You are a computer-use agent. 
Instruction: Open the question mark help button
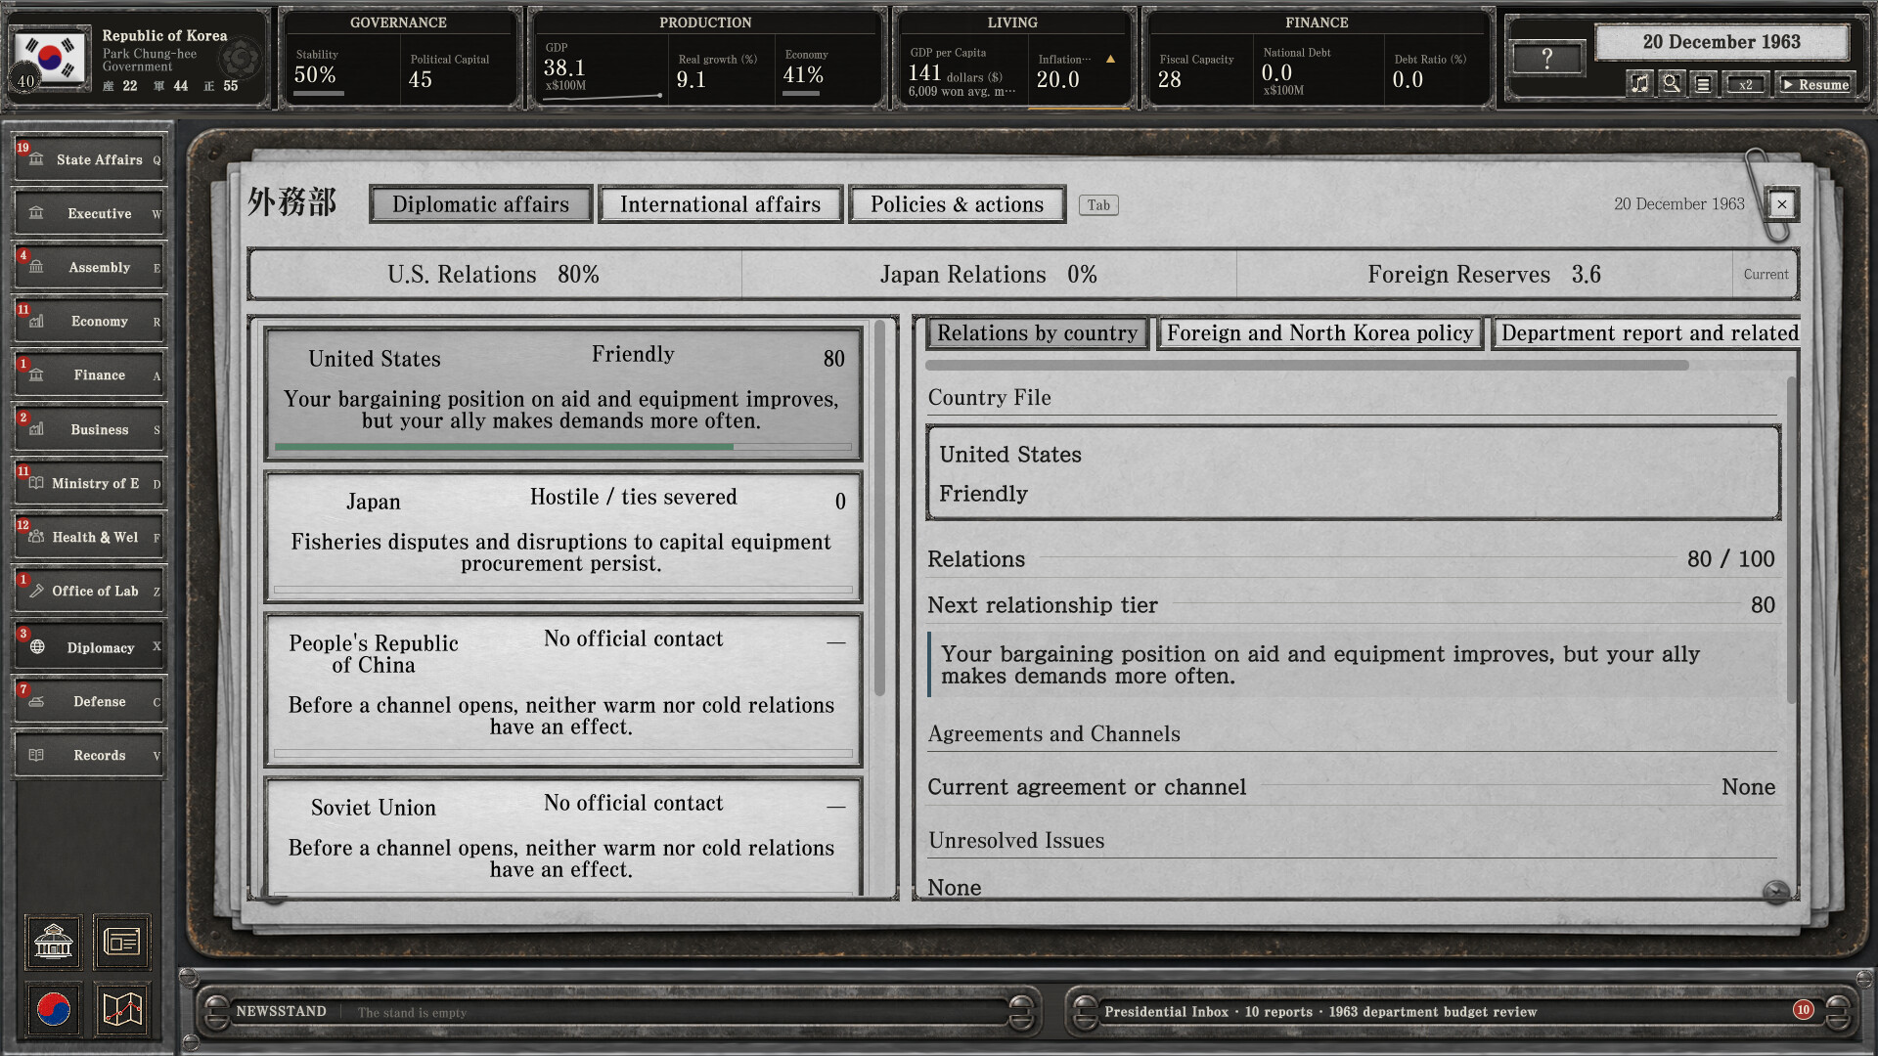[x=1546, y=59]
